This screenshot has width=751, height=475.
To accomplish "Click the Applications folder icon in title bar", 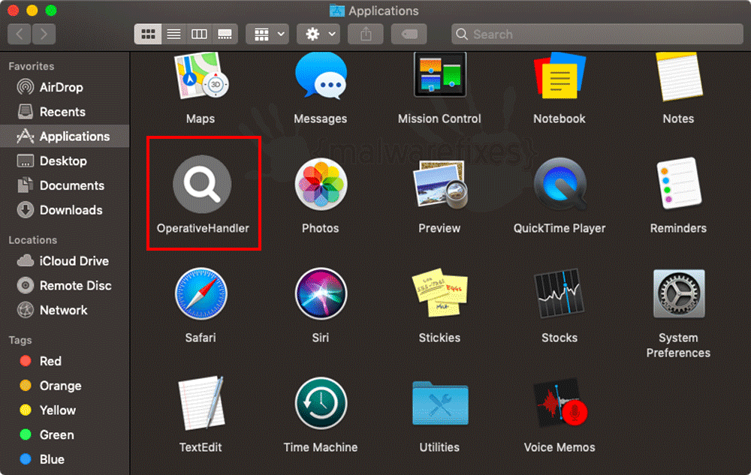I will pos(337,11).
